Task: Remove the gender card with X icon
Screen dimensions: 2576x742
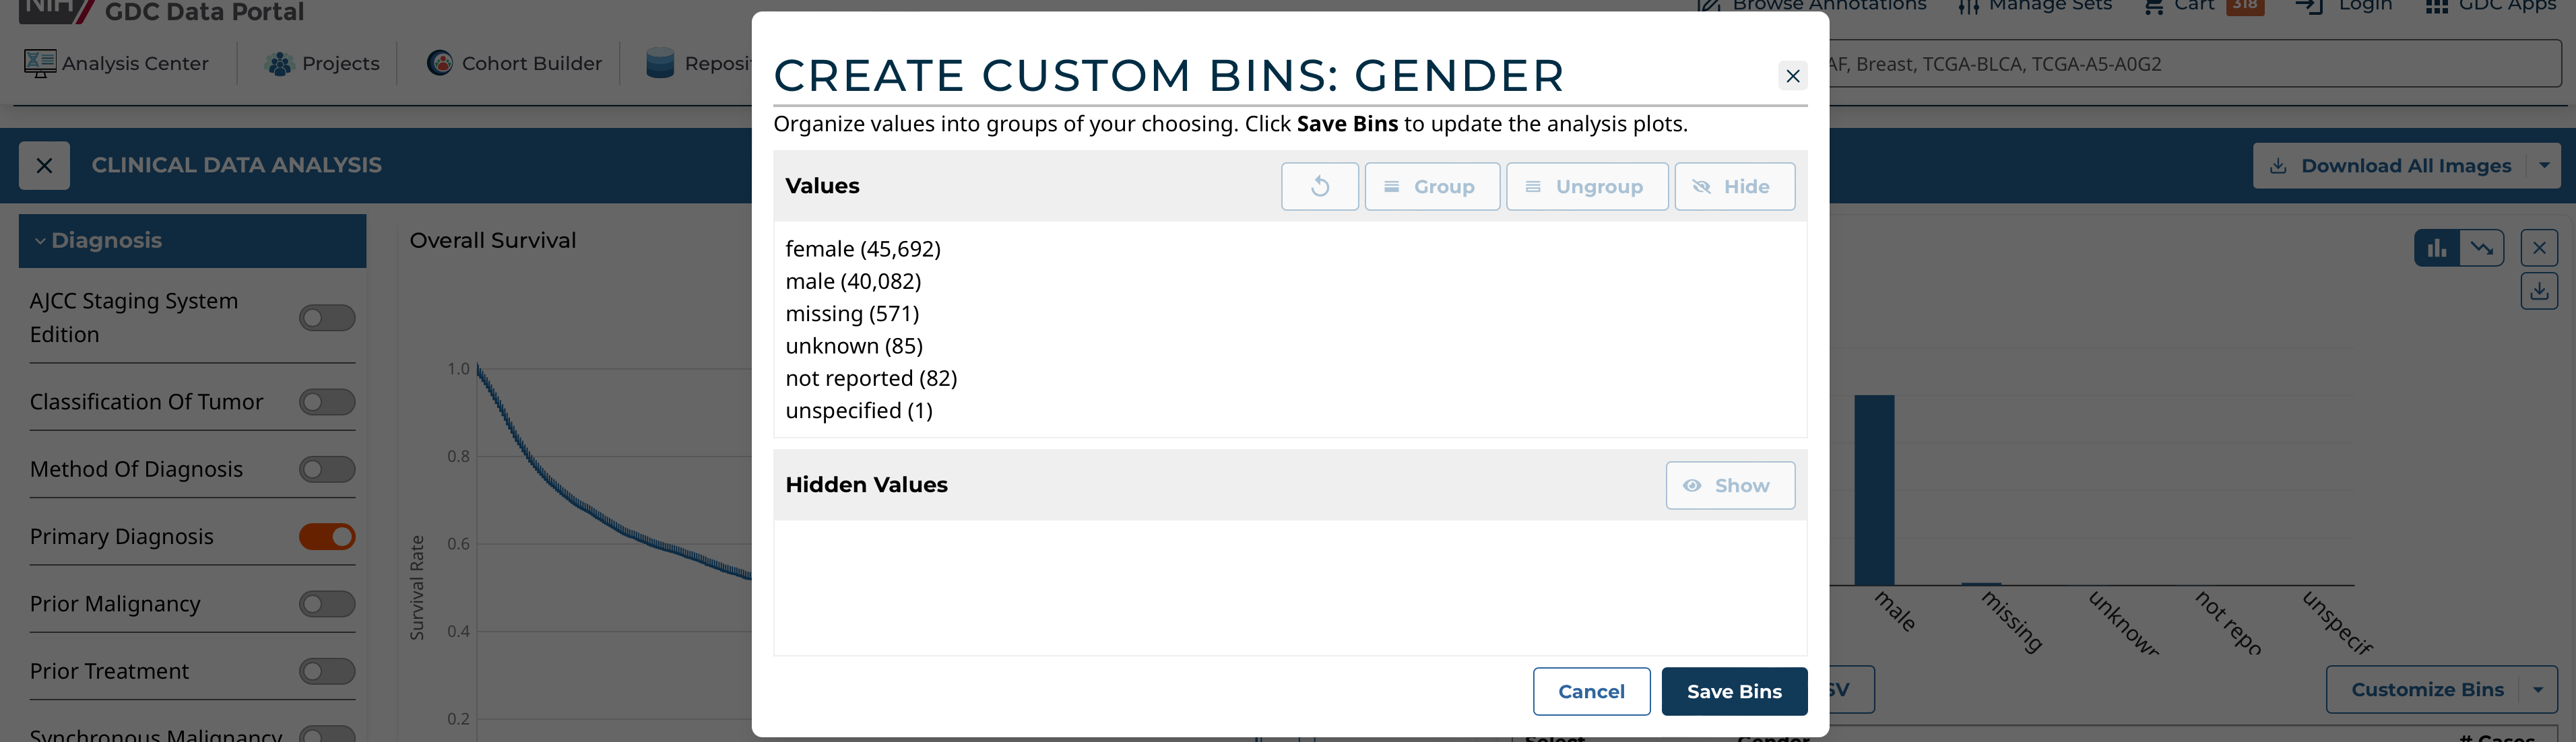Action: coord(2538,248)
